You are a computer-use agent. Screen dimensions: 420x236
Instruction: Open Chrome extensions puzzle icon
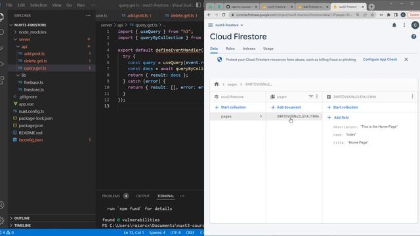[388, 14]
